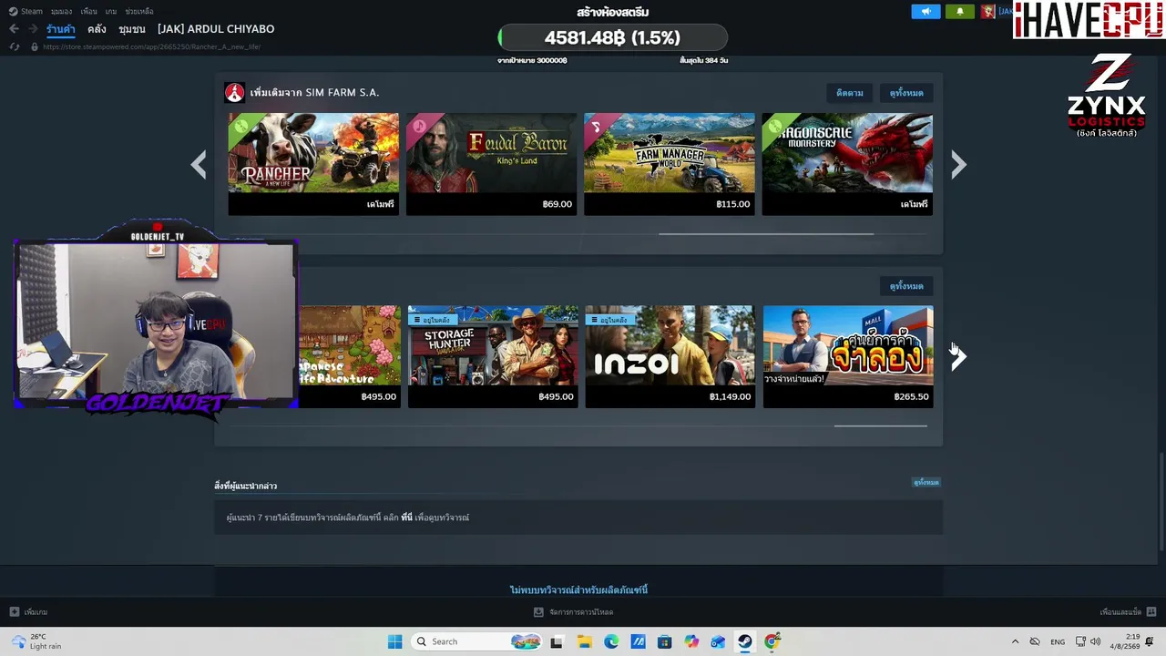The image size is (1166, 656).
Task: Click the downloads manager icon
Action: click(x=539, y=612)
